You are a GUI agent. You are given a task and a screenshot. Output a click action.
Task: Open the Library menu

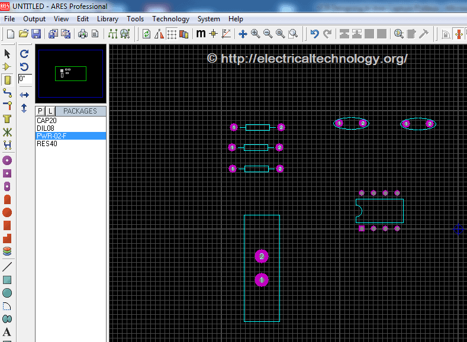pyautogui.click(x=107, y=19)
